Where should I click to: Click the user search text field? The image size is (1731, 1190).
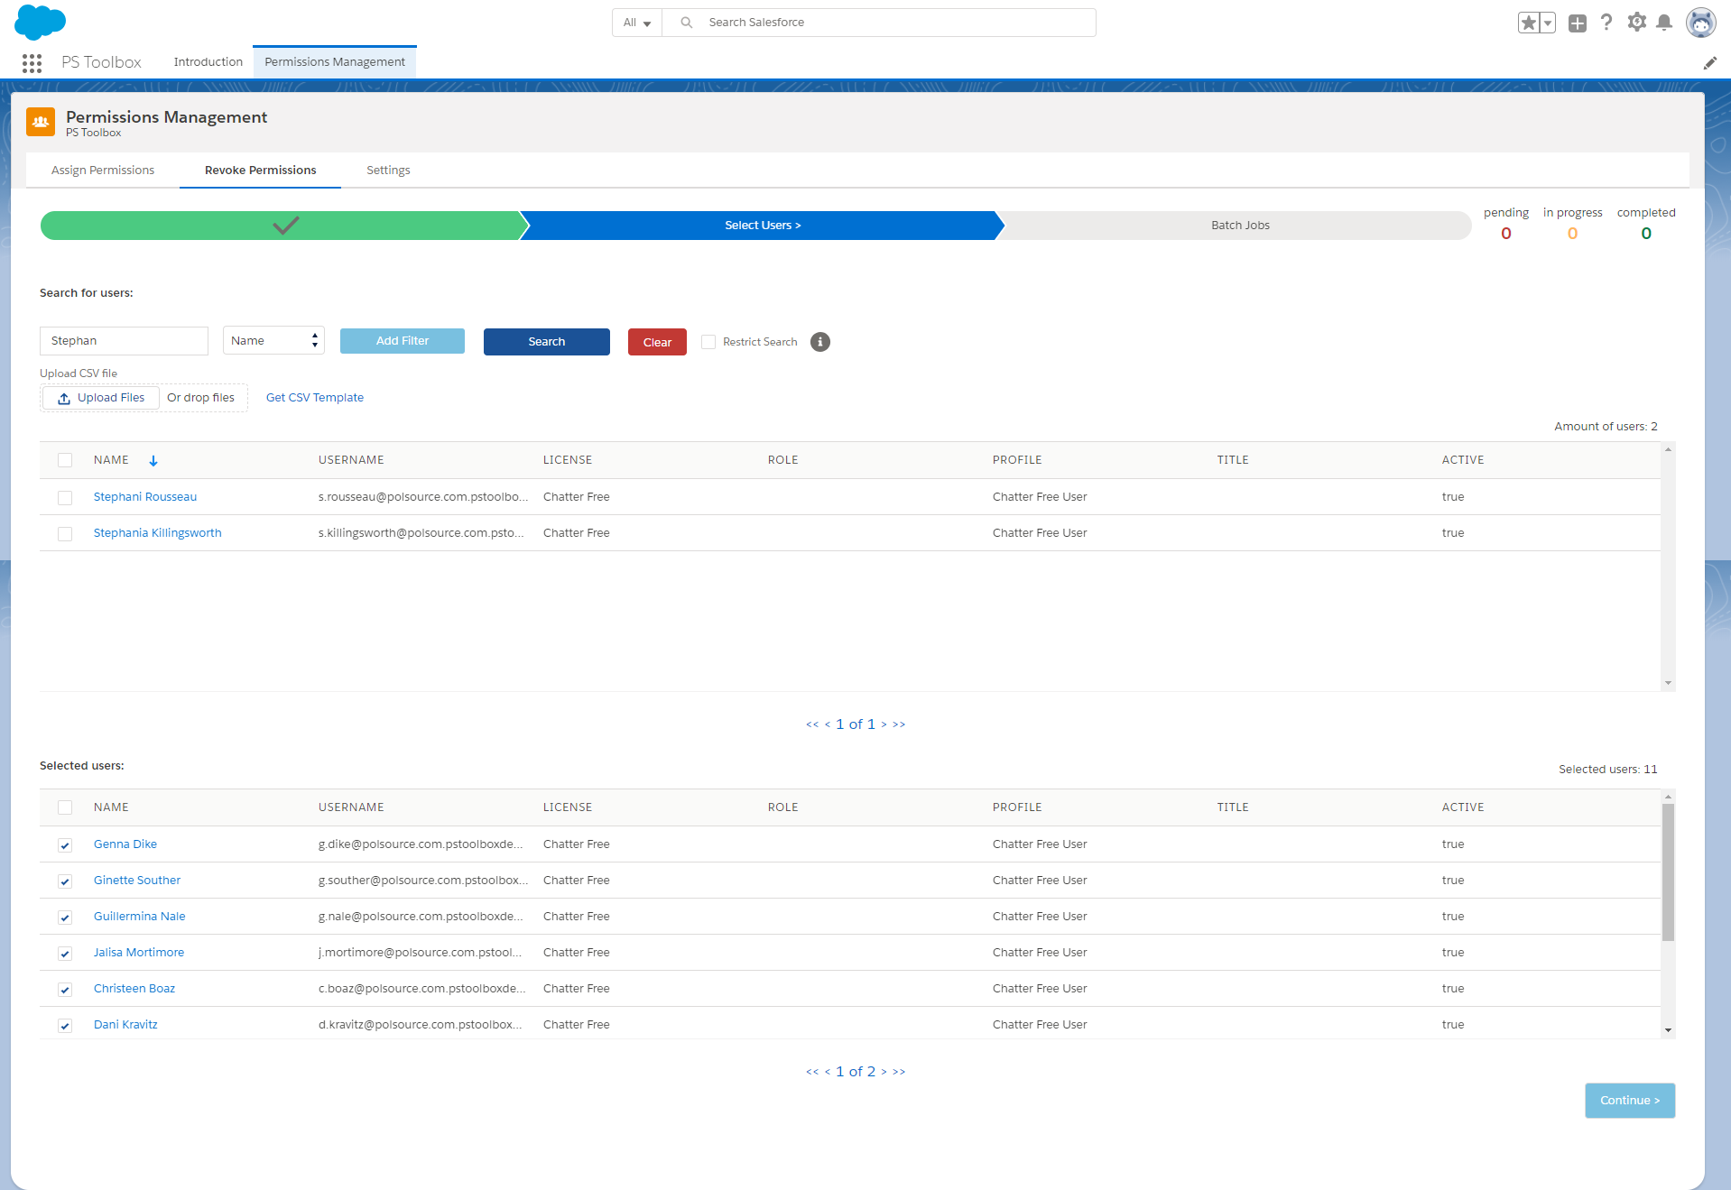(x=124, y=341)
